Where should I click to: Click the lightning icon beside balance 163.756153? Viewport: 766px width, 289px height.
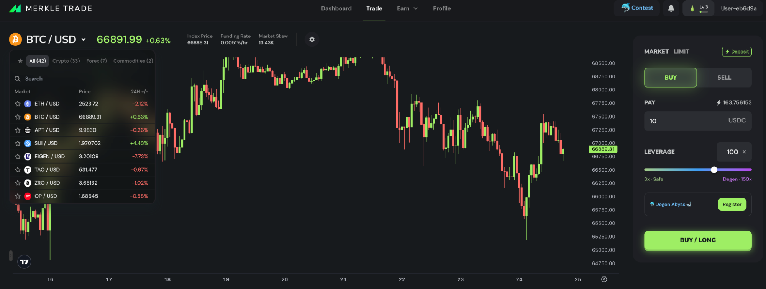(718, 103)
